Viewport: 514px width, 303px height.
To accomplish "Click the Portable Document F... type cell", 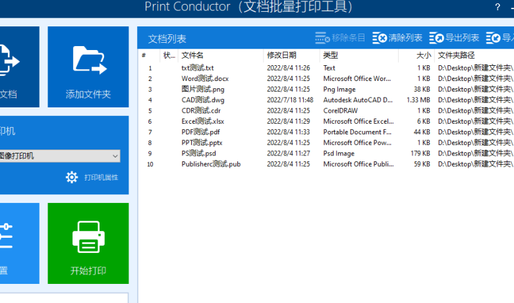I will point(357,132).
